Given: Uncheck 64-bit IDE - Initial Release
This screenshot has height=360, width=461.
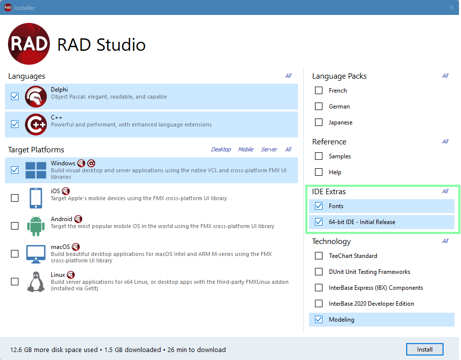Looking at the screenshot, I should click(x=318, y=222).
